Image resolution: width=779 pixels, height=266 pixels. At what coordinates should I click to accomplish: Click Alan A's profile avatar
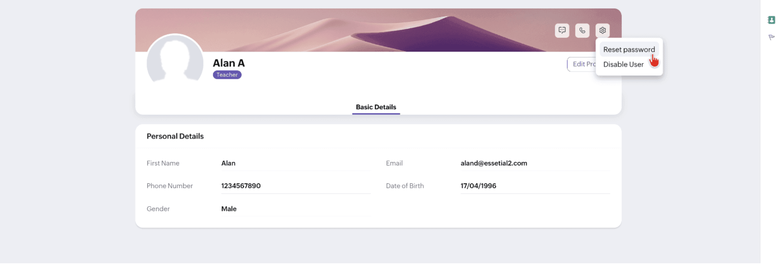click(175, 59)
